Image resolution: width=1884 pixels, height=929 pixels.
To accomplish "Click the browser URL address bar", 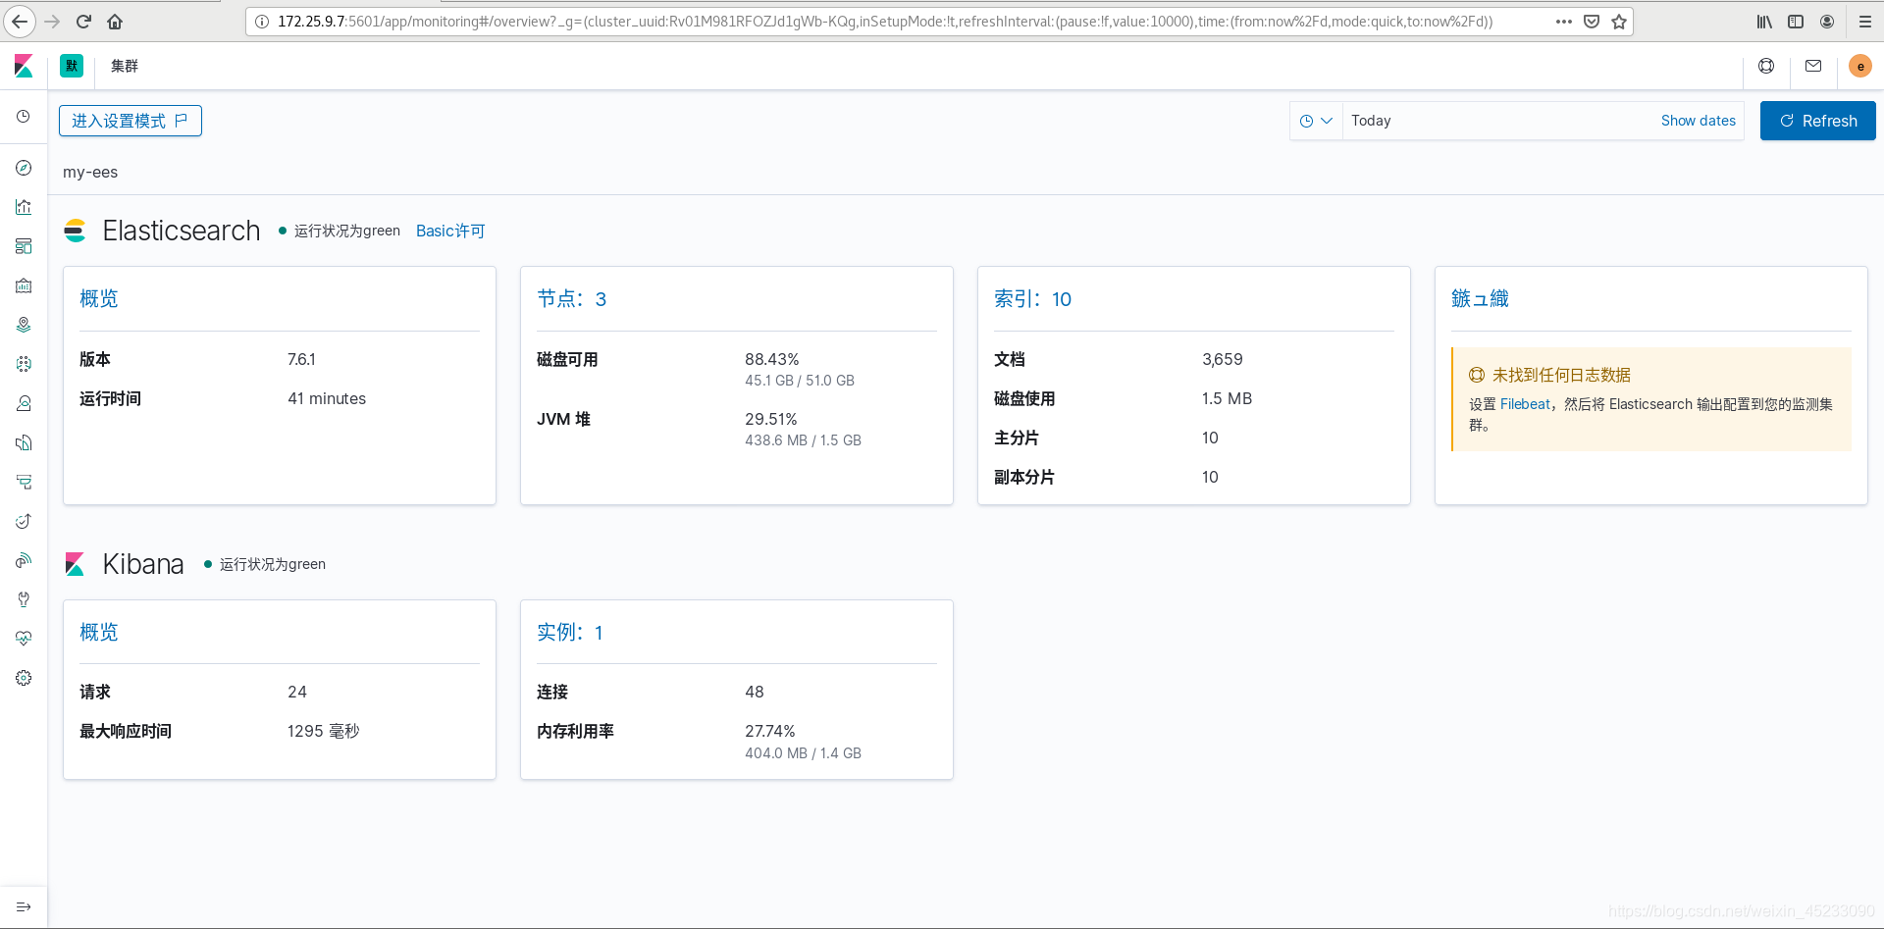I will pyautogui.click(x=883, y=22).
